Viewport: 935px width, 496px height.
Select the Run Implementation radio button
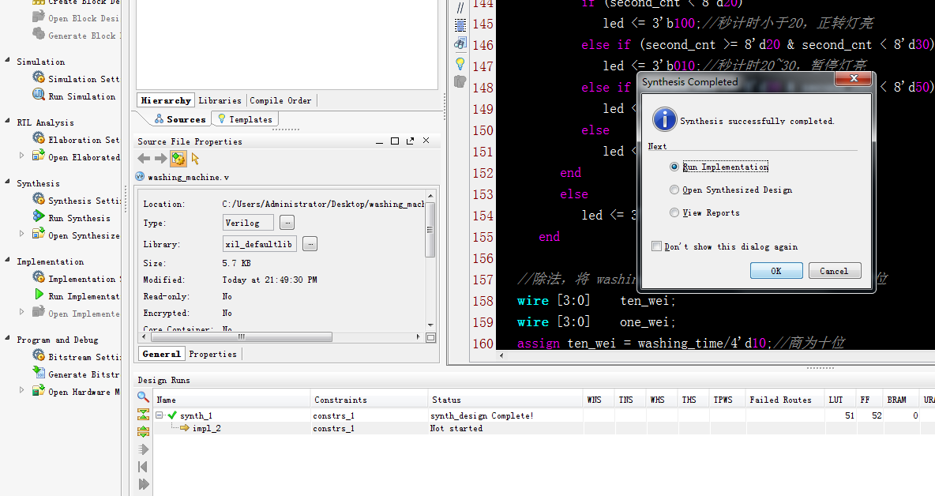(x=674, y=167)
